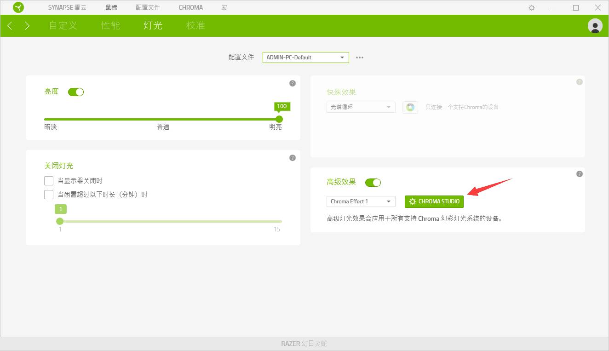
Task: Click the back navigation arrow
Action: pyautogui.click(x=10, y=26)
